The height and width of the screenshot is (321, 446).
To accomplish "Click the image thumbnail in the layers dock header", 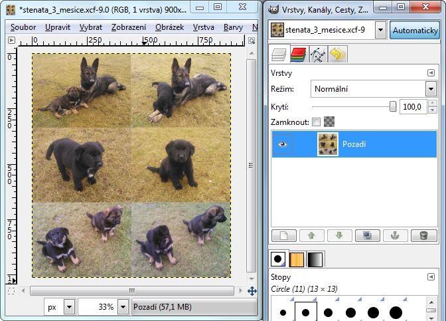I will [x=277, y=30].
